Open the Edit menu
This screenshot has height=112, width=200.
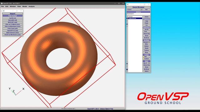[x=7, y=6]
